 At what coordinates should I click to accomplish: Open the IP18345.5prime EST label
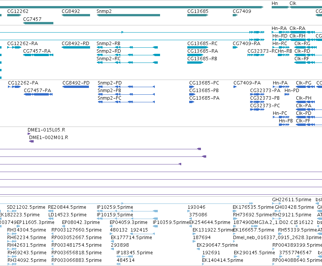[x=135, y=253]
